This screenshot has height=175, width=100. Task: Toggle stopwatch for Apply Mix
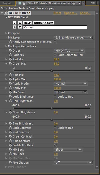coord(10,88)
